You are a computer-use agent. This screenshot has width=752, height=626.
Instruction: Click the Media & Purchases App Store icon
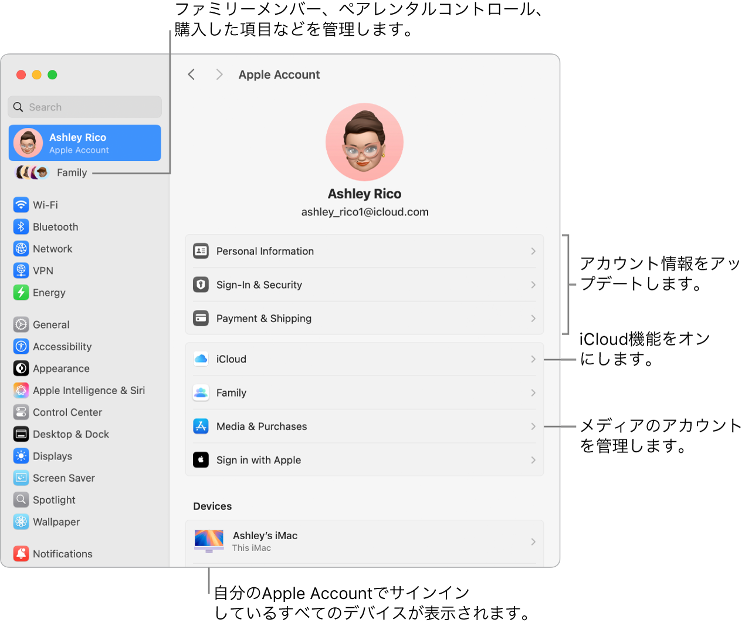pyautogui.click(x=201, y=427)
